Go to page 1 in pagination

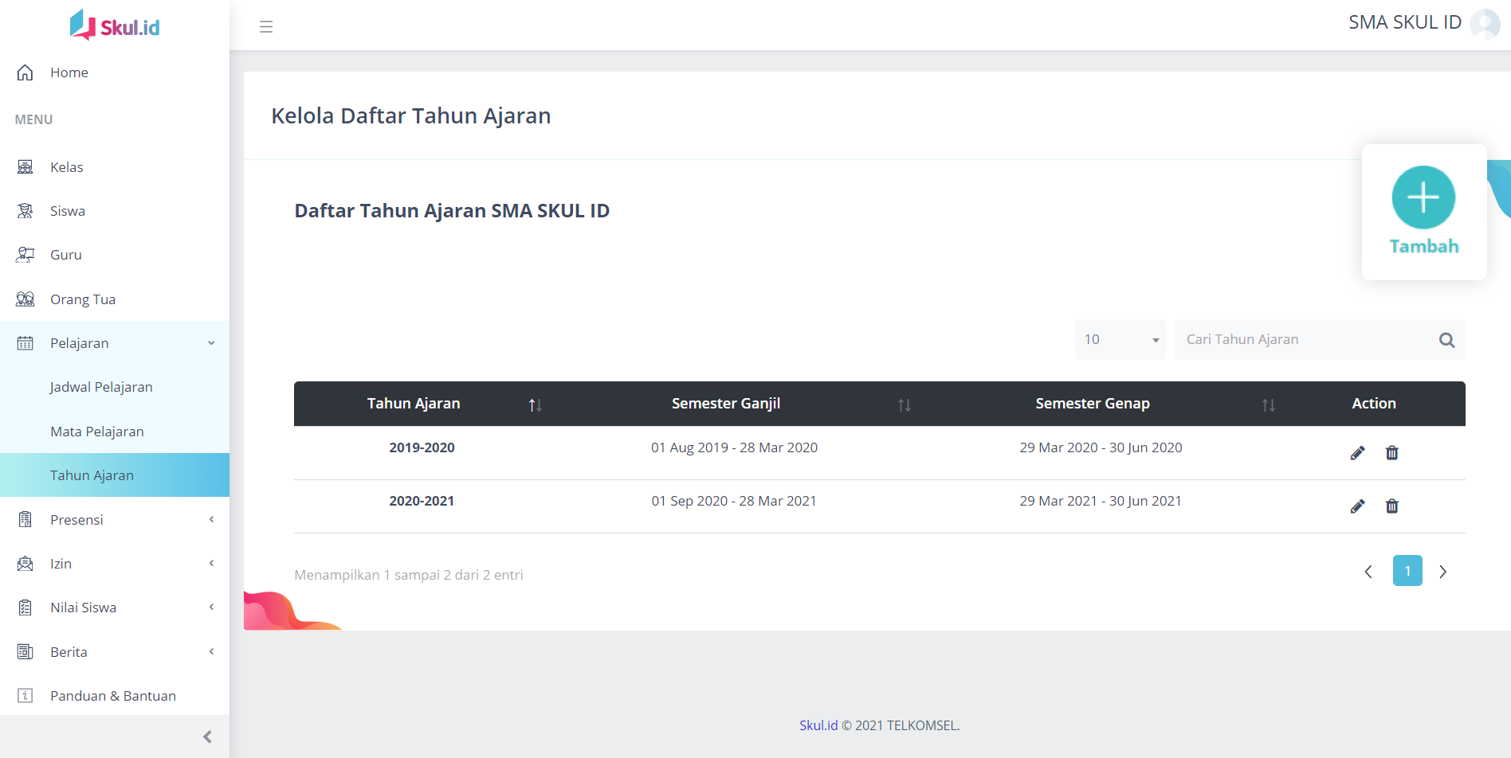click(1407, 571)
